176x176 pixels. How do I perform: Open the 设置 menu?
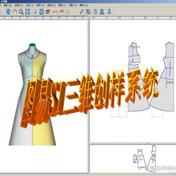pos(73,5)
